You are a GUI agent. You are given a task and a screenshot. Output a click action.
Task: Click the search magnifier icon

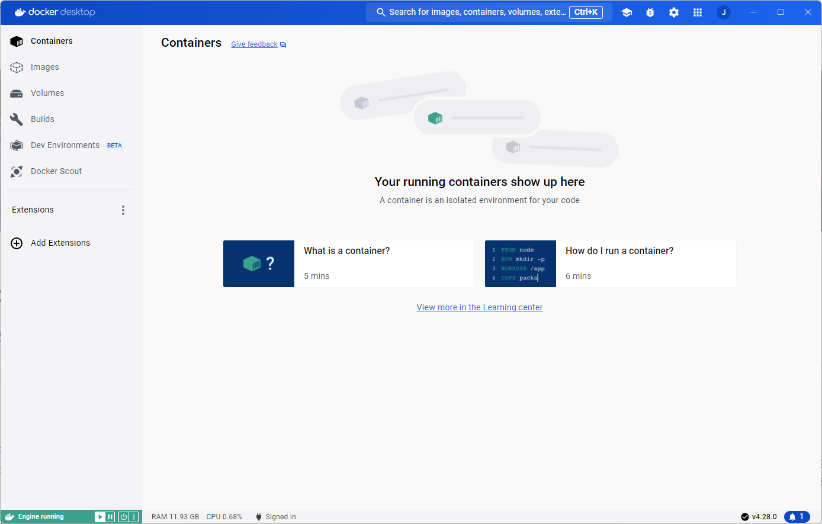381,12
